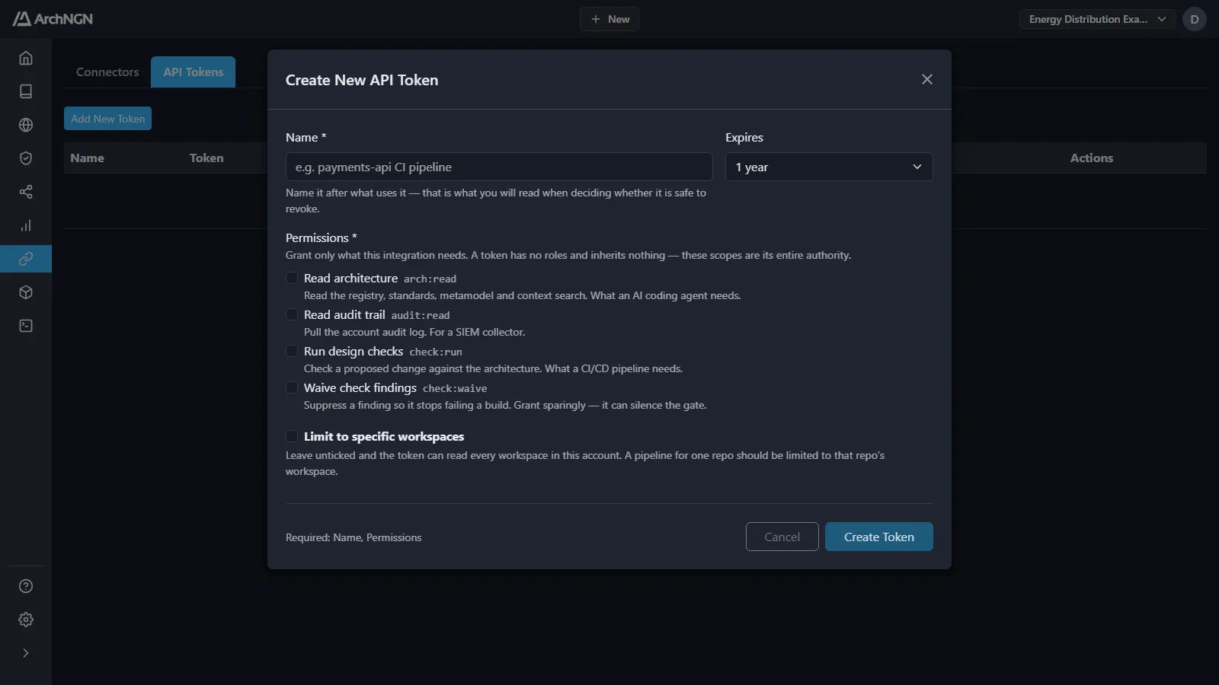The image size is (1219, 685).
Task: Click the arch:read scope label
Action: click(430, 279)
